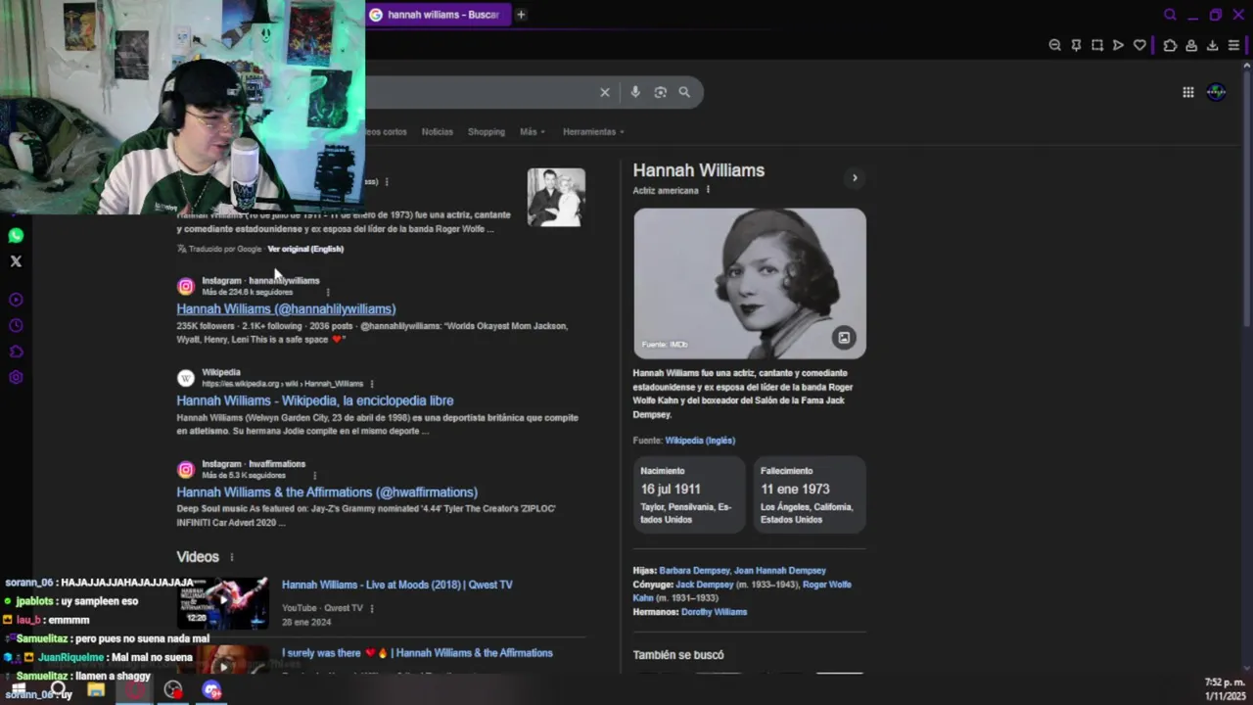
Task: Switch to Videos cortos filter
Action: (385, 131)
